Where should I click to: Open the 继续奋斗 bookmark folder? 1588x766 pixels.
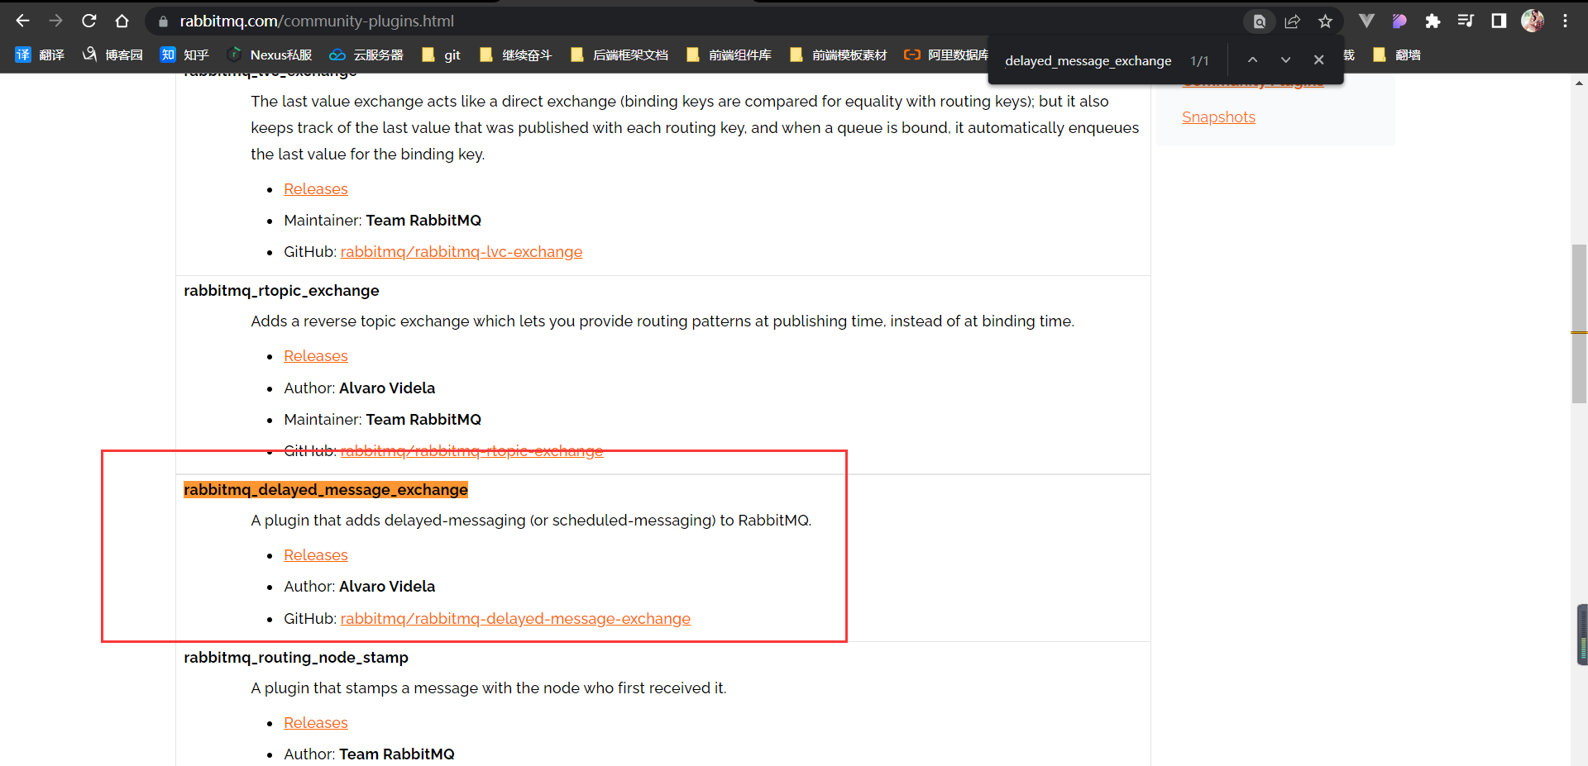coord(515,55)
